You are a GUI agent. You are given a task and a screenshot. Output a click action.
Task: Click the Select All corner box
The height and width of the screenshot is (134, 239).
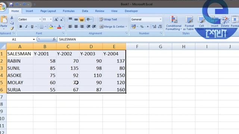click(3, 47)
